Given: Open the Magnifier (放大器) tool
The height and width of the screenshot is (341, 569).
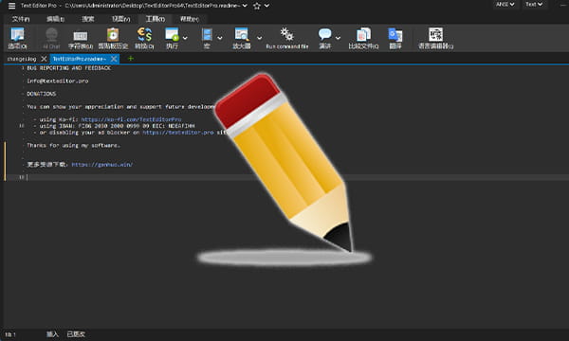Looking at the screenshot, I should [241, 39].
